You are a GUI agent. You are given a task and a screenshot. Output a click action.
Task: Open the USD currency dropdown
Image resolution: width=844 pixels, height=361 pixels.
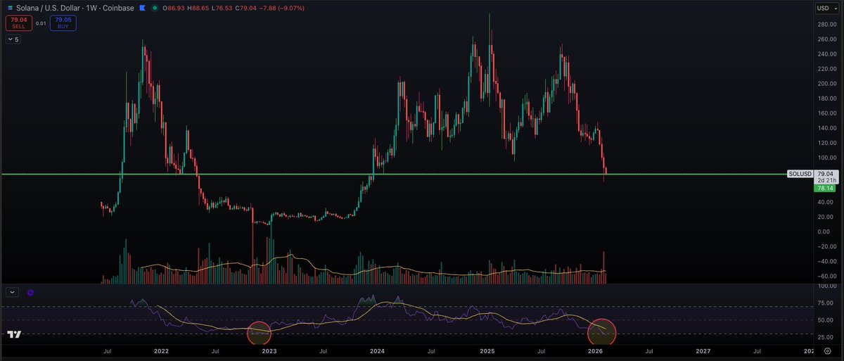click(826, 8)
